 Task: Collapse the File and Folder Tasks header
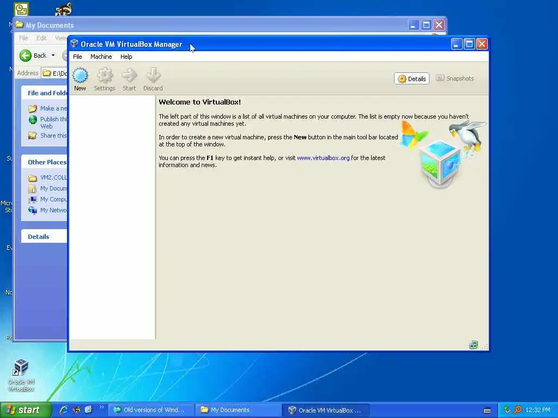pos(44,93)
